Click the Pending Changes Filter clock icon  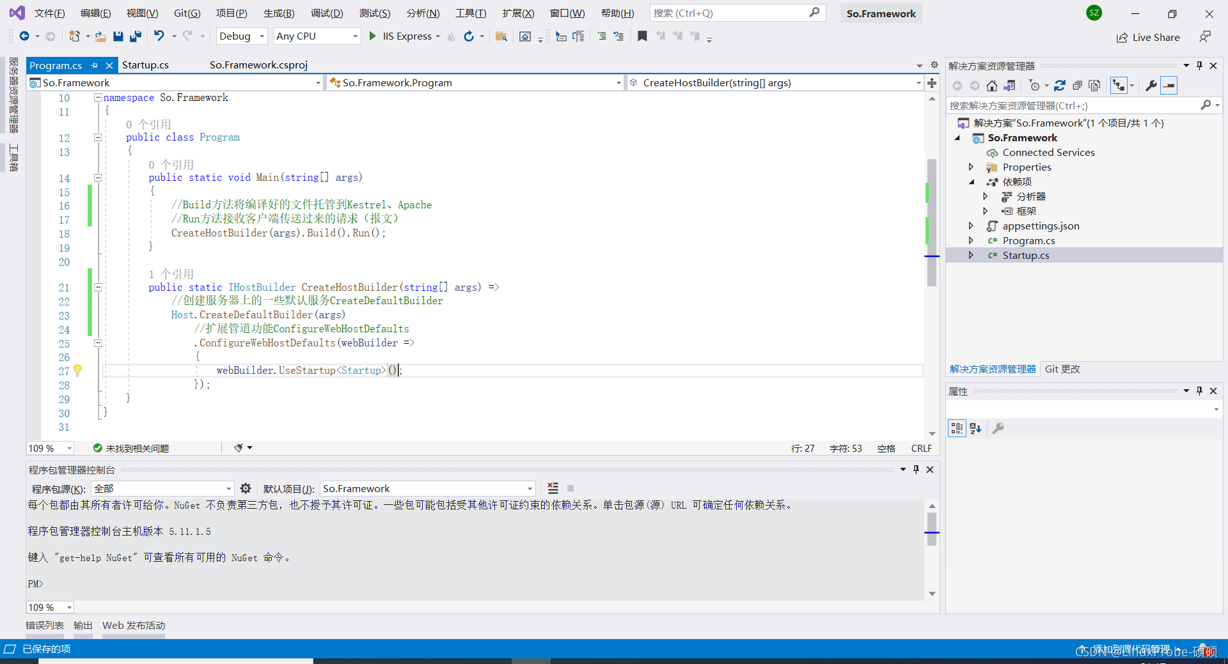tap(1034, 86)
